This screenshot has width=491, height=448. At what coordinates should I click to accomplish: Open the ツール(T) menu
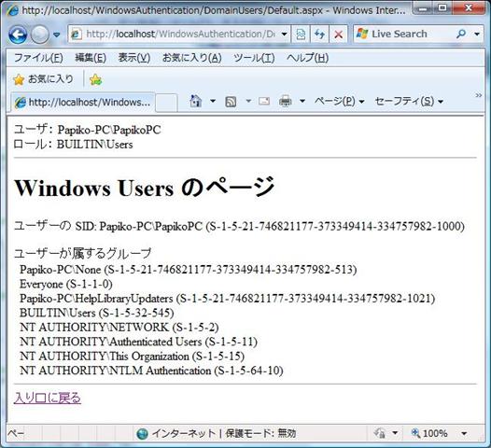coord(254,58)
